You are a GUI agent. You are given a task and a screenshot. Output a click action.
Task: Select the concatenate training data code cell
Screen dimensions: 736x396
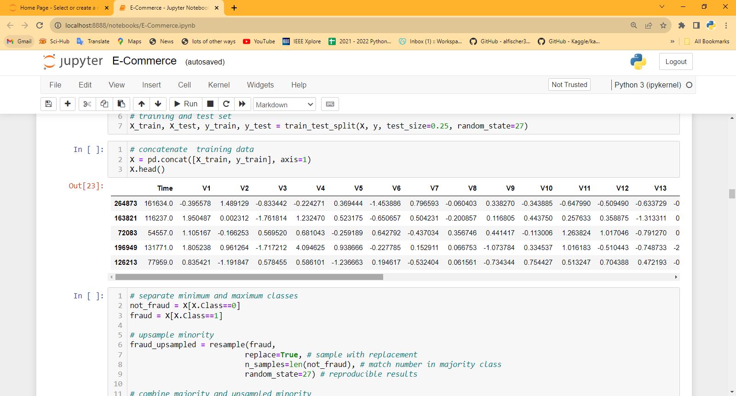394,159
